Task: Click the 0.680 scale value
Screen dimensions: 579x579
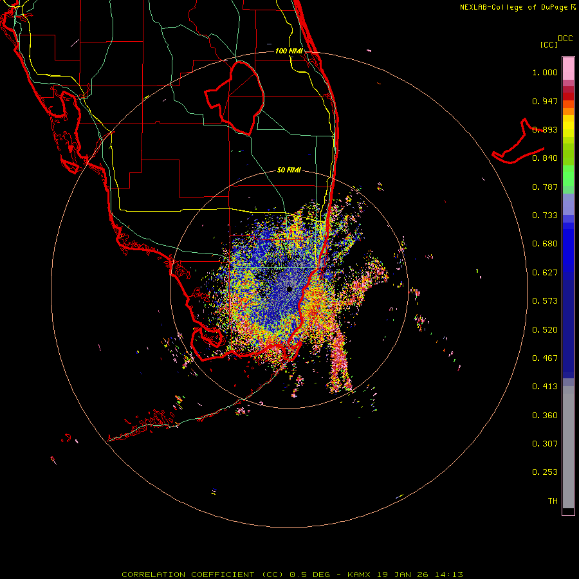Action: [x=545, y=244]
